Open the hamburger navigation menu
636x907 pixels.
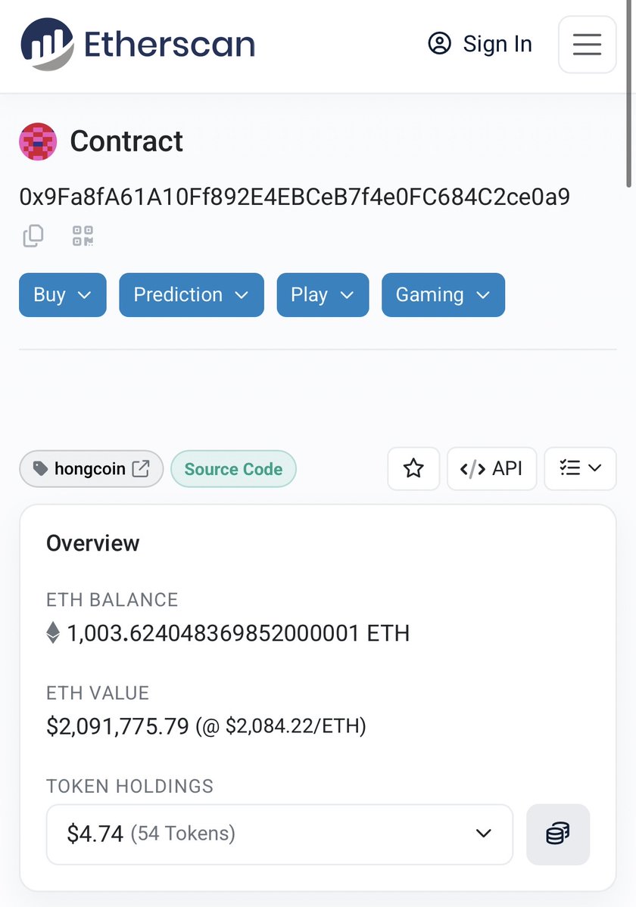[587, 45]
